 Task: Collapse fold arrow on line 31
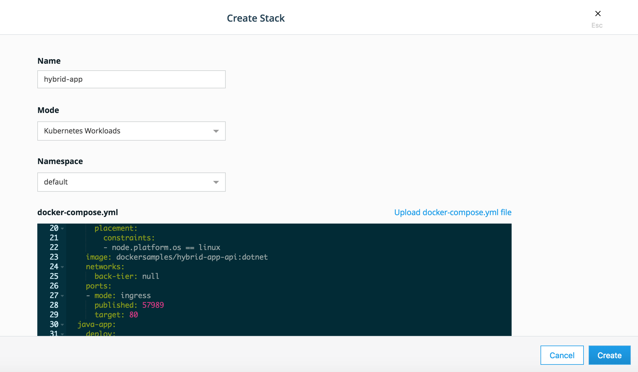pyautogui.click(x=62, y=334)
